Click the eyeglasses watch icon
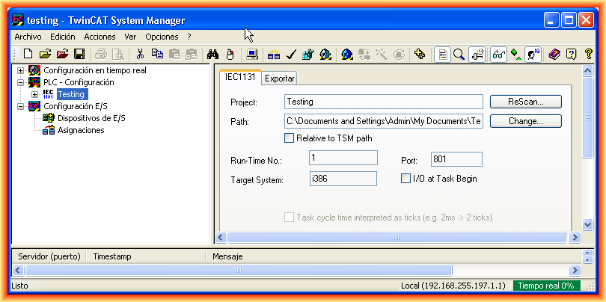 click(499, 54)
